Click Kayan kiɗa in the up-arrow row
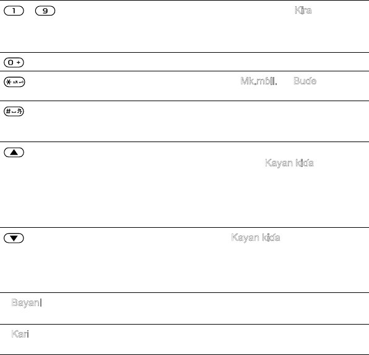Viewport: 369px width, 355px height. point(289,163)
